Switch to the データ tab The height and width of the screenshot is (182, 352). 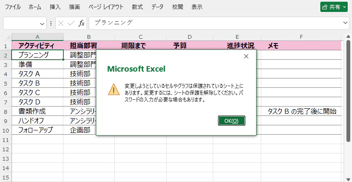click(x=157, y=7)
